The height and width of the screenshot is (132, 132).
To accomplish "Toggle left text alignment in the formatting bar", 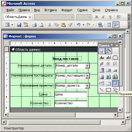I will tap(119, 17).
